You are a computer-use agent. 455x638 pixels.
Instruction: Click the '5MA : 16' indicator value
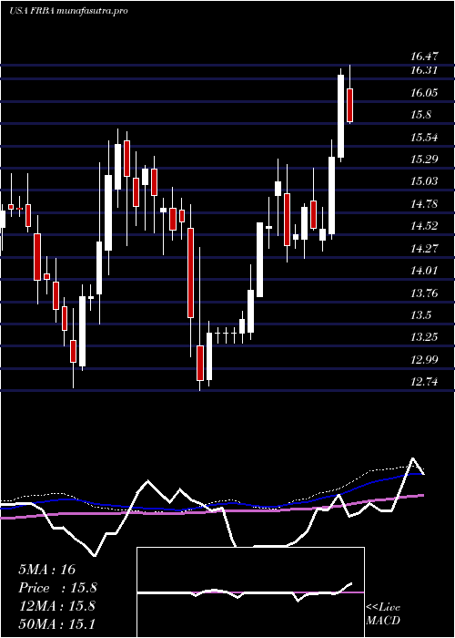[x=47, y=570]
